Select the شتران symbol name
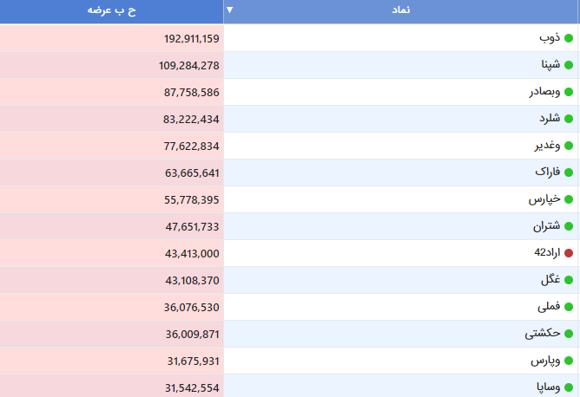The width and height of the screenshot is (580, 397). pos(546,226)
